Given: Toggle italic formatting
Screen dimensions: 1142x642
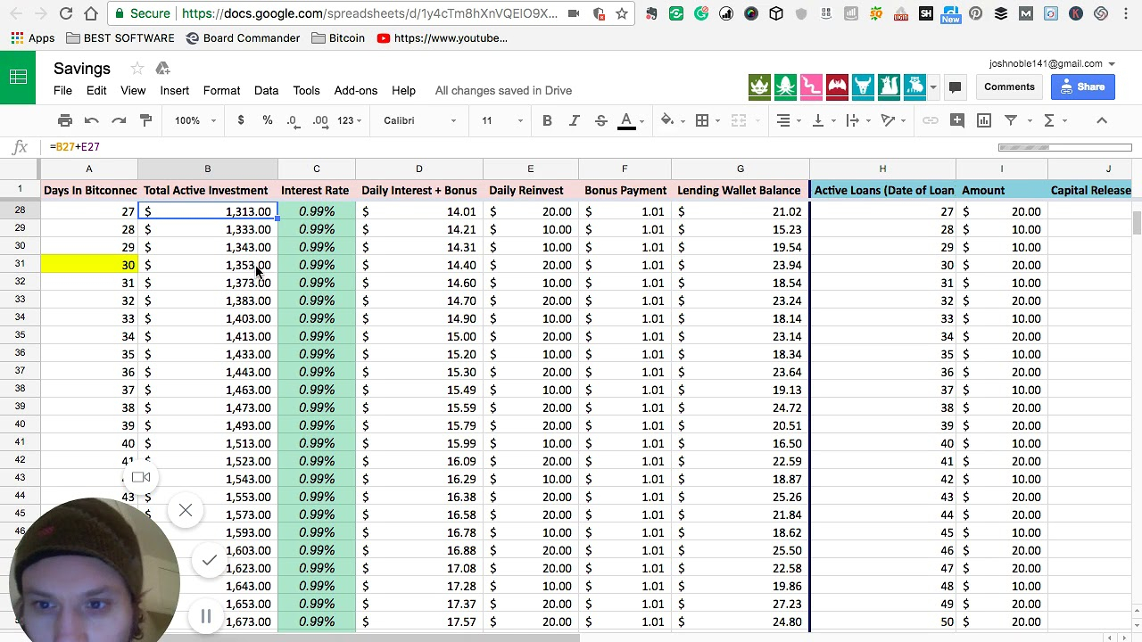Looking at the screenshot, I should coord(574,120).
